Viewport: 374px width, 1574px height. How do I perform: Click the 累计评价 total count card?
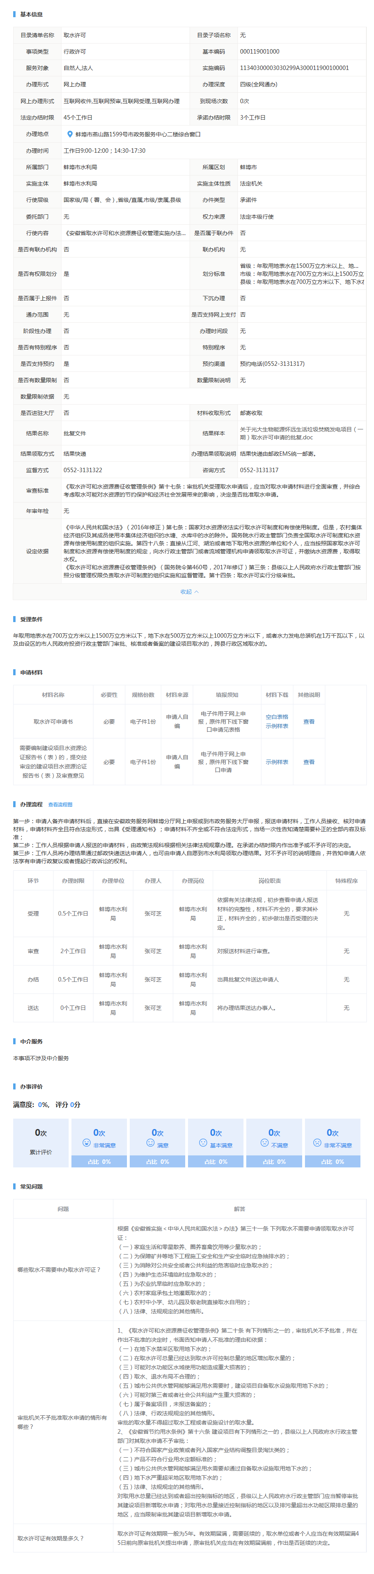click(41, 1141)
